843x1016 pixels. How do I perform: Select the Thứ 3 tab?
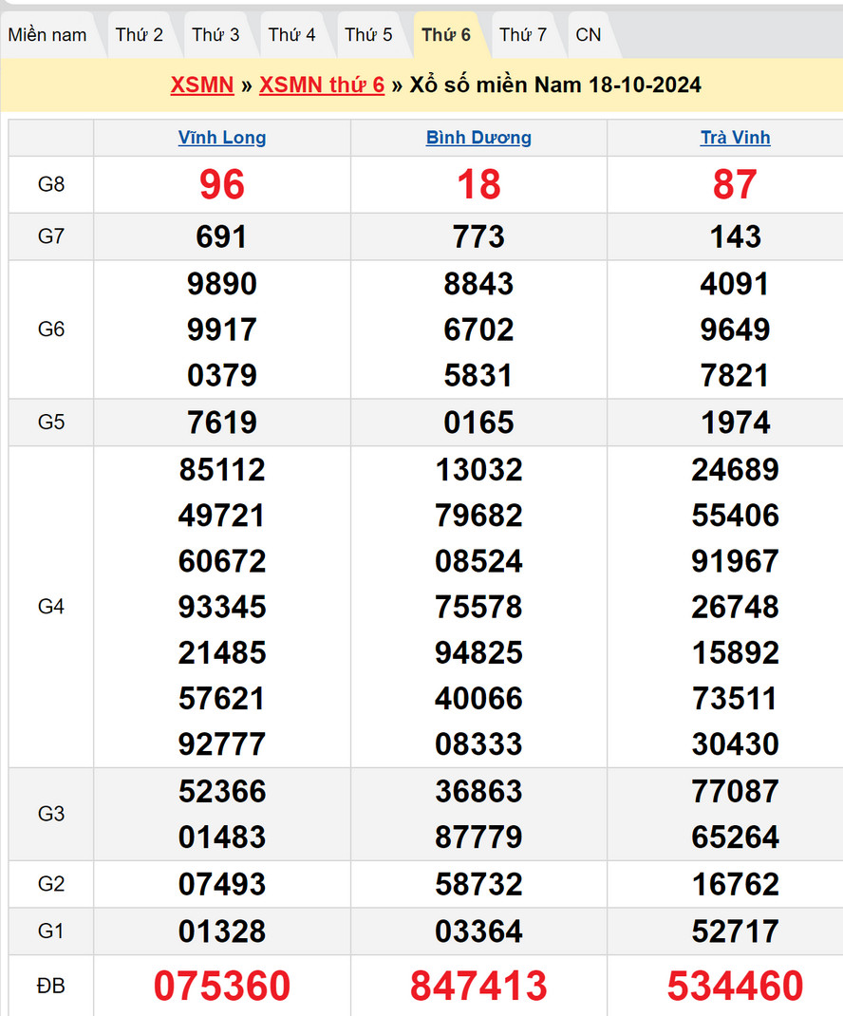[x=215, y=35]
